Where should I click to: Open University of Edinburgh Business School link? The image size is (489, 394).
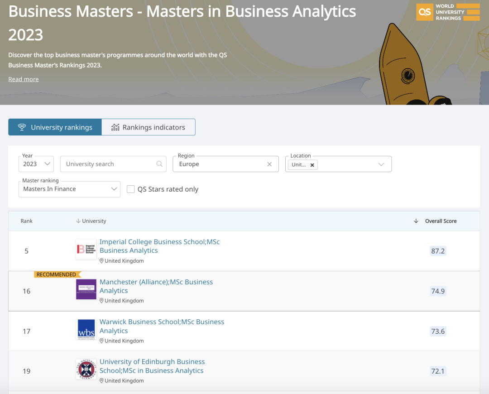(152, 366)
